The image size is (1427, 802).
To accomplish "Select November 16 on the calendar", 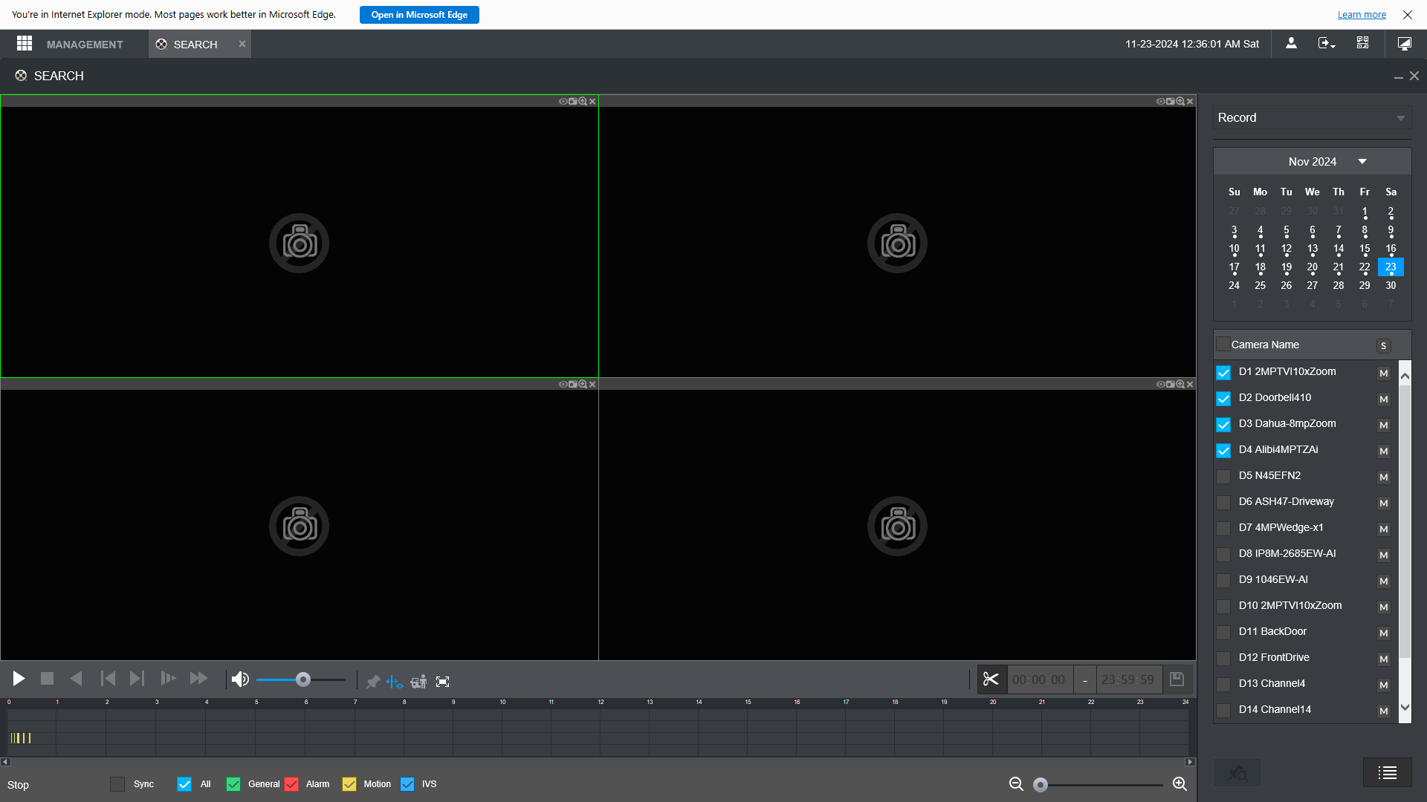I will tap(1391, 249).
